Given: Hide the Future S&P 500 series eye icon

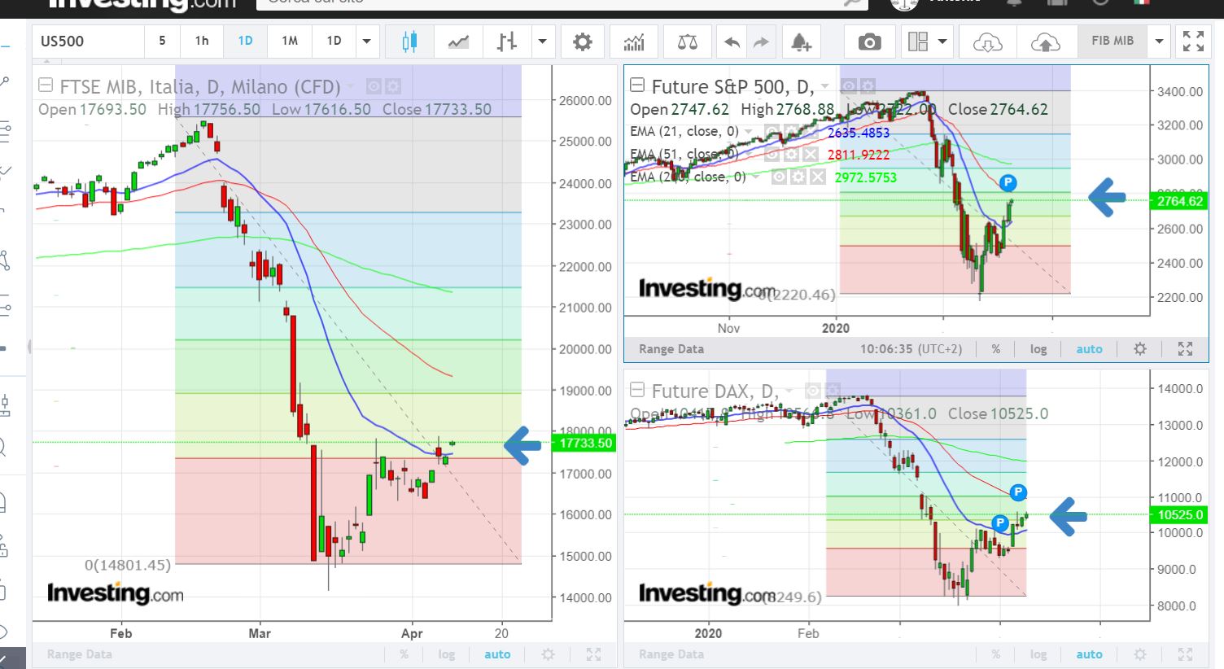Looking at the screenshot, I should coord(849,86).
